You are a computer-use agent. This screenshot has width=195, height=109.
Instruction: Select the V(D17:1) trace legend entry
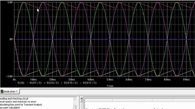[90, 83]
